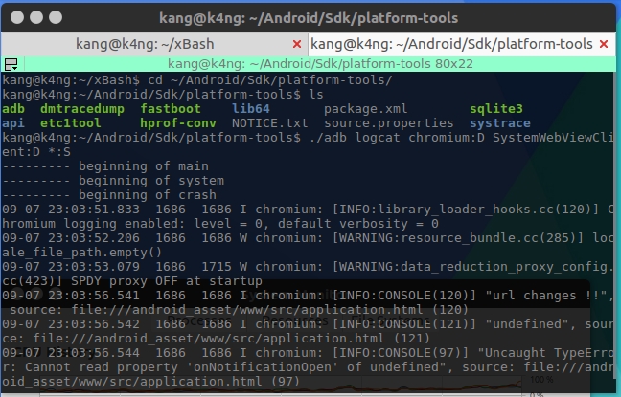This screenshot has height=397, width=621.
Task: Click the 'systrace' directory name
Action: [x=500, y=123]
